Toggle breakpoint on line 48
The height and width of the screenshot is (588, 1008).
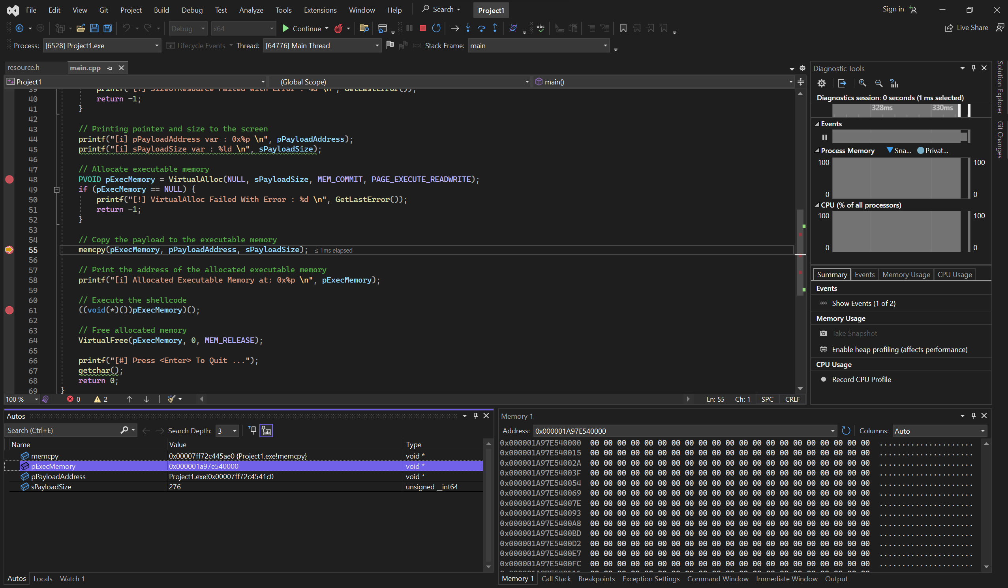(x=9, y=179)
